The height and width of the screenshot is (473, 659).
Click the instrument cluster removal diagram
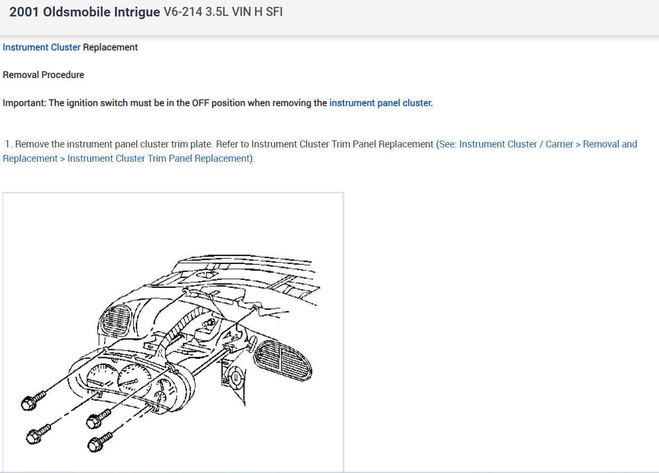[173, 332]
